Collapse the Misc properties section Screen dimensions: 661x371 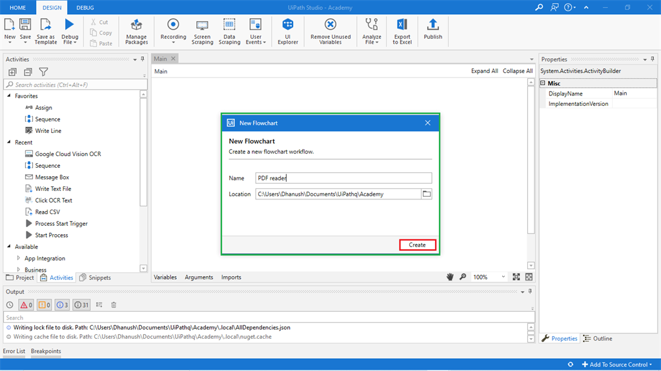point(543,83)
